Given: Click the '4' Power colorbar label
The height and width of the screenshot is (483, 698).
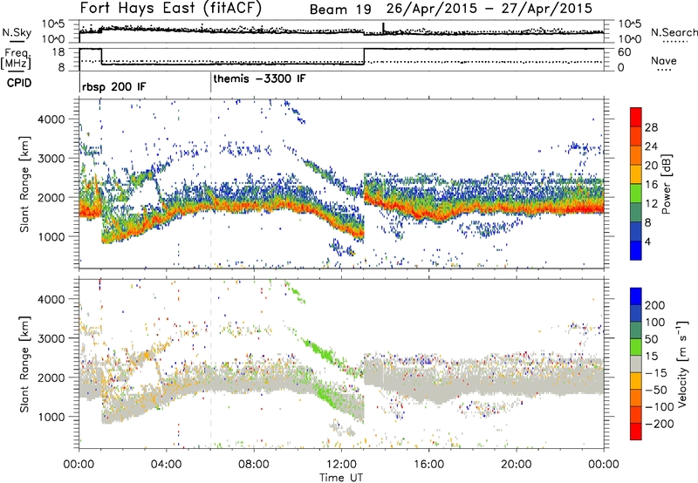Looking at the screenshot, I should tap(648, 241).
